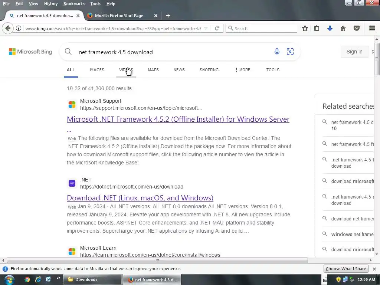The height and width of the screenshot is (285, 380).
Task: Open the Firefox downloads arrow
Action: point(330,28)
